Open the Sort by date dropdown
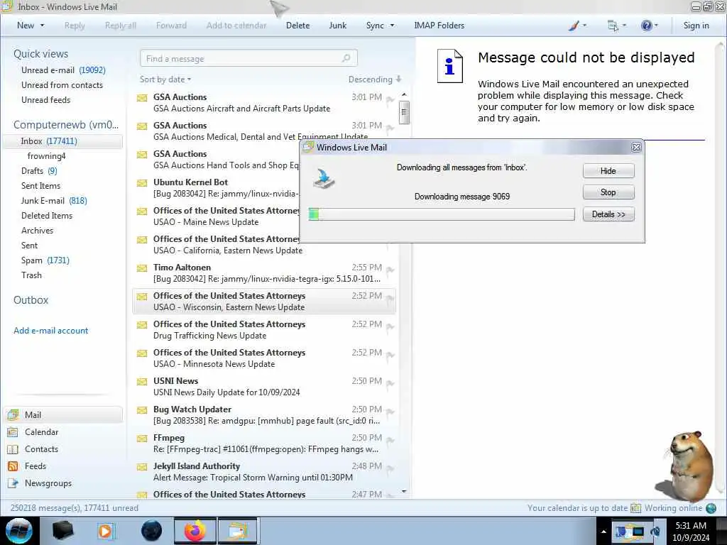This screenshot has height=545, width=727. coord(165,79)
